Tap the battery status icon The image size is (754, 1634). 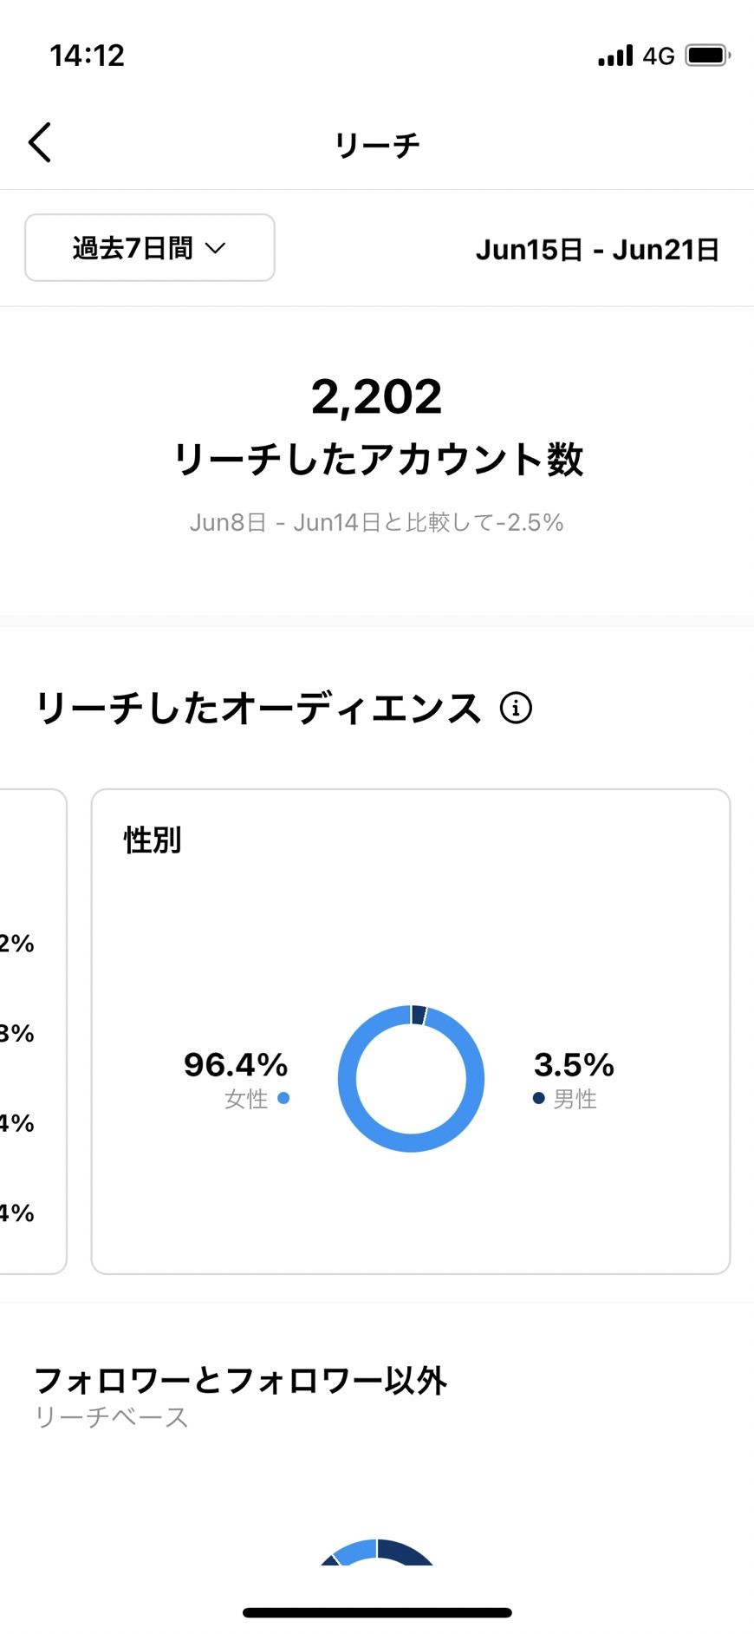click(x=708, y=56)
